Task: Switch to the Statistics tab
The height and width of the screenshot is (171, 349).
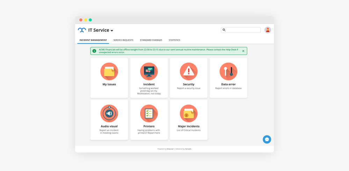Action: click(x=175, y=40)
